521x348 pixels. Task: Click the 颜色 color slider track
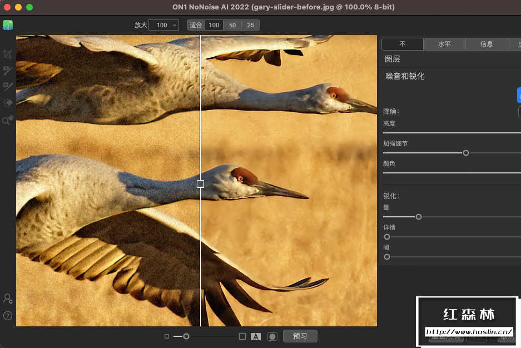(x=452, y=173)
